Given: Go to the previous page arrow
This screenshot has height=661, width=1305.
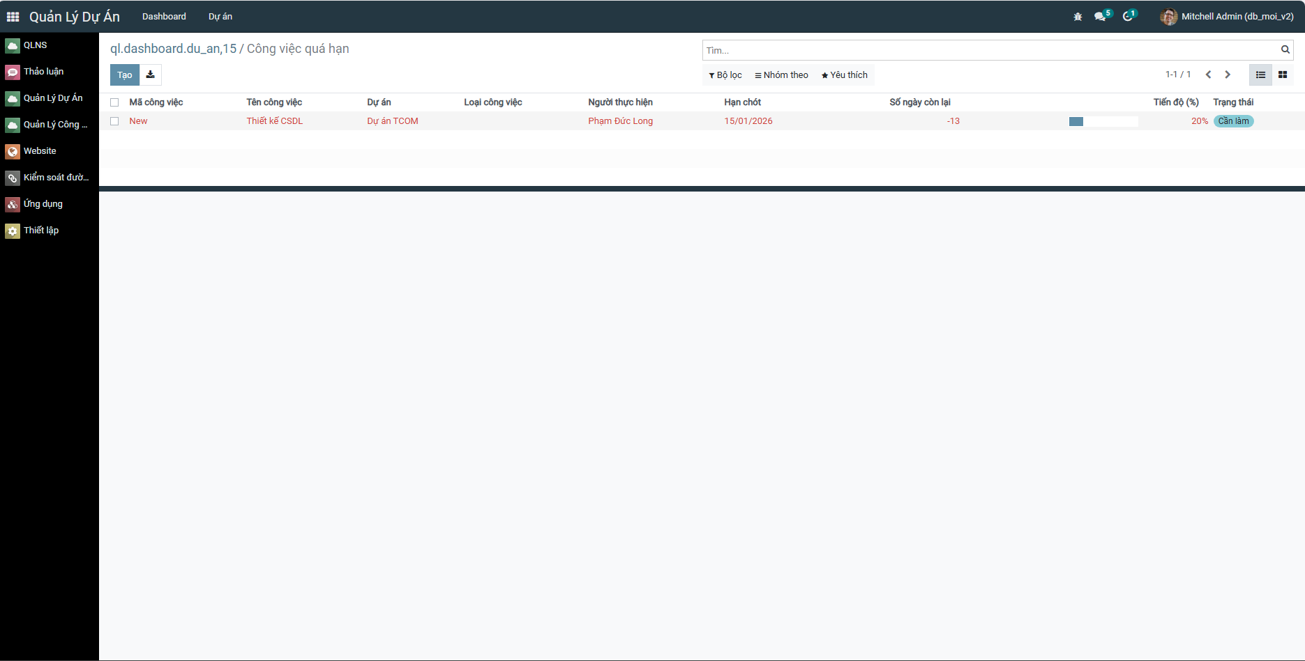Looking at the screenshot, I should (1209, 75).
